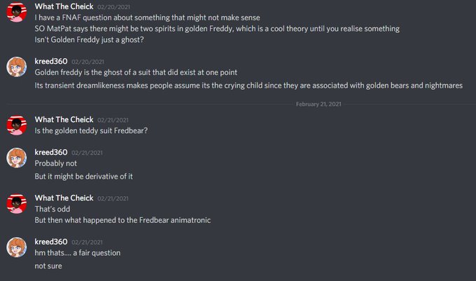This screenshot has width=476, height=281.
Task: Select message 'Isn't Golden Freddy just a ghost?'
Action: [90, 40]
